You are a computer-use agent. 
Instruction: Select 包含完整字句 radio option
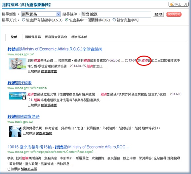click(x=114, y=20)
